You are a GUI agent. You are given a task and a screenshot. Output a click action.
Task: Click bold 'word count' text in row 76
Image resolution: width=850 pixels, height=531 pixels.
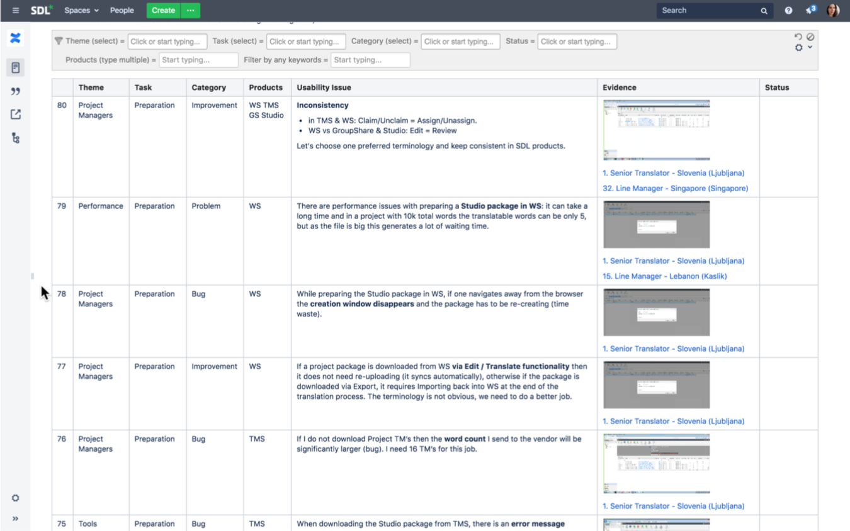point(466,439)
